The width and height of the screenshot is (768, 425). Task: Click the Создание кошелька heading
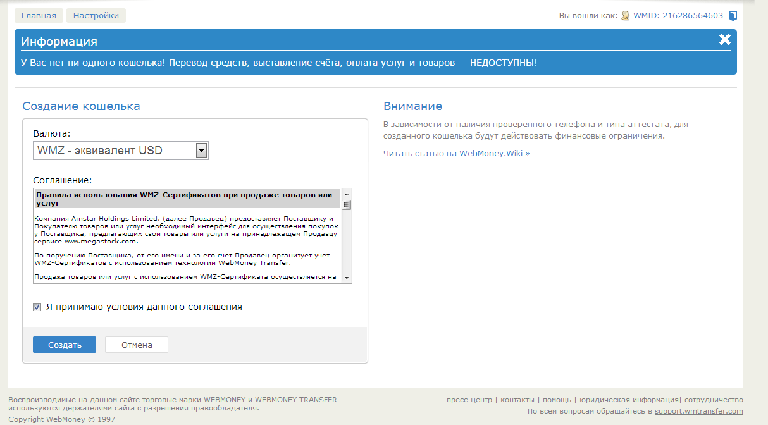click(x=81, y=106)
